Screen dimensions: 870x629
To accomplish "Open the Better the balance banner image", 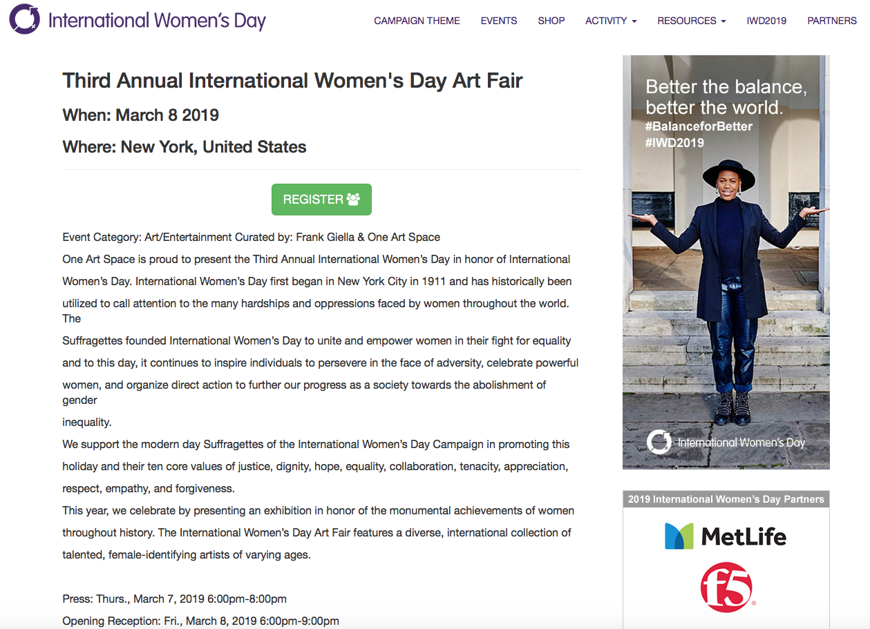I will pos(726,262).
